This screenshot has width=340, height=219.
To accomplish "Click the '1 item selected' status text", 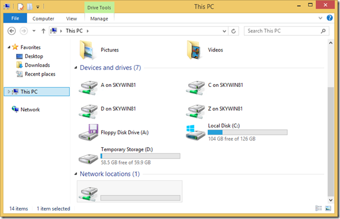I will pos(53,208).
